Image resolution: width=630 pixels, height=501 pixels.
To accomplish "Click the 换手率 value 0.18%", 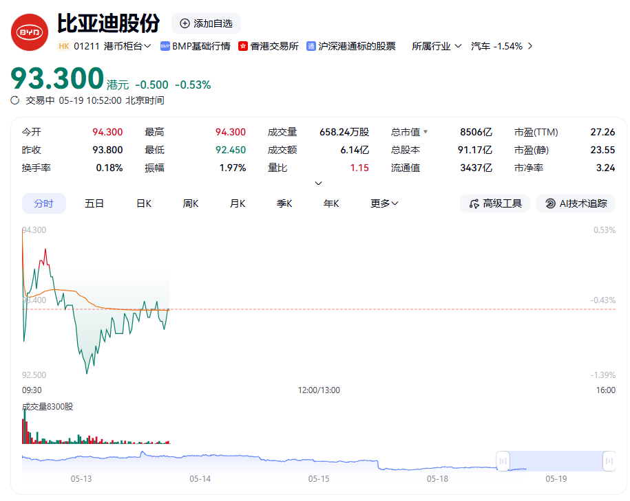I will click(x=109, y=168).
